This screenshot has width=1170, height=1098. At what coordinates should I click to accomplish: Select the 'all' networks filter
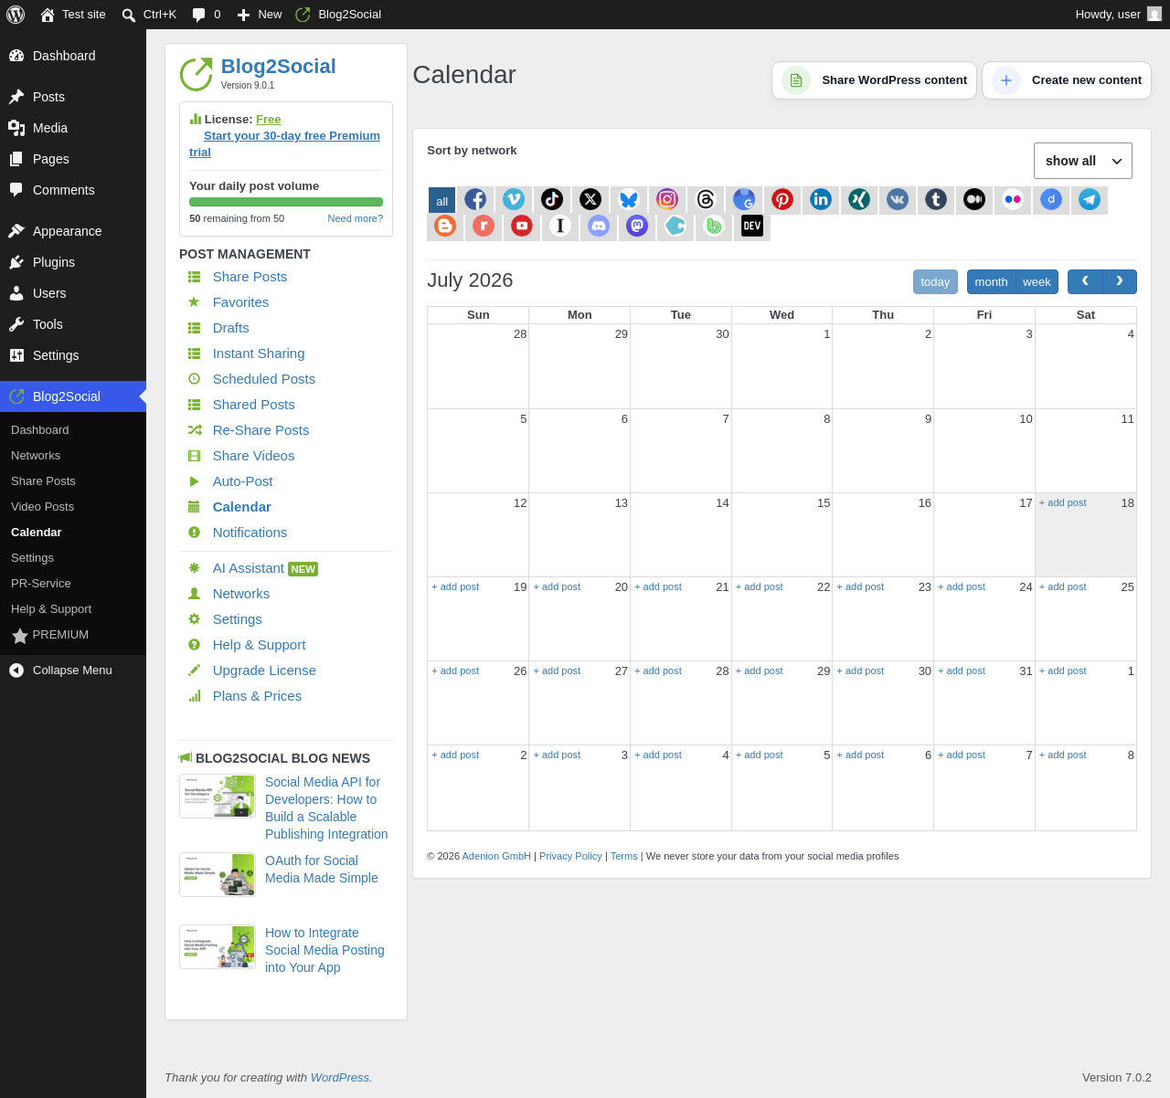(x=441, y=201)
